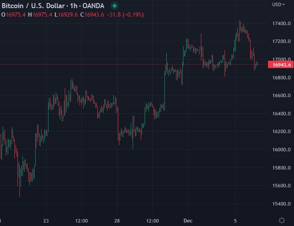Open the USD currency dropdown
The image size is (294, 226).
[x=278, y=5]
